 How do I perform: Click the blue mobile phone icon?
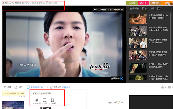[x=28, y=87]
